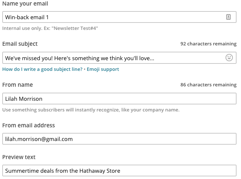Click the 'Email subject' label
241x179 pixels.
click(x=20, y=44)
